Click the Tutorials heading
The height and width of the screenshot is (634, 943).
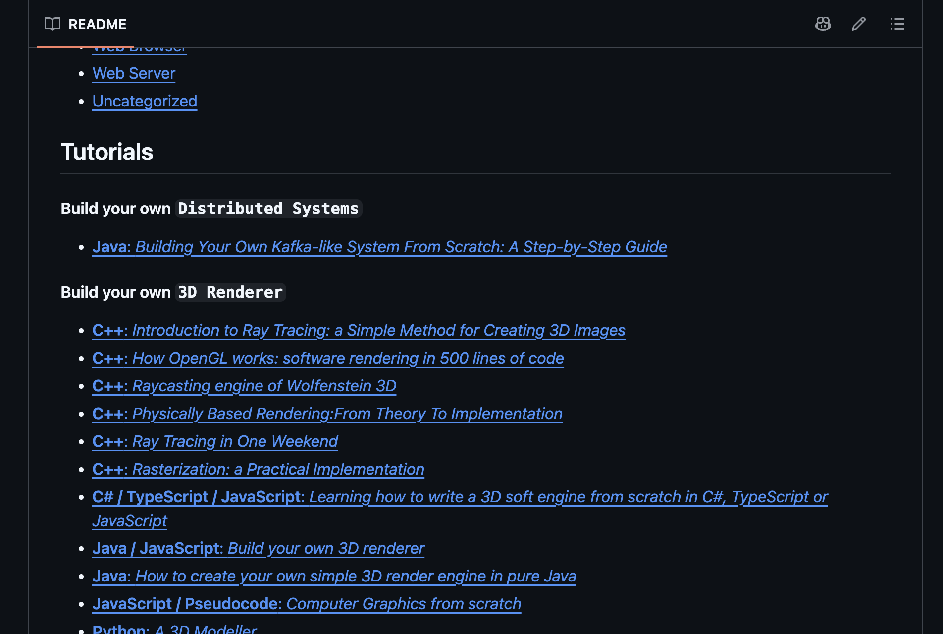[x=107, y=152]
